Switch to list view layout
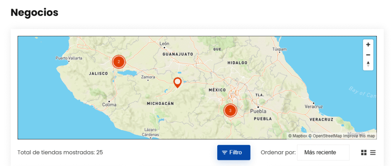Screen dimensions: 391x166 (x=373, y=153)
